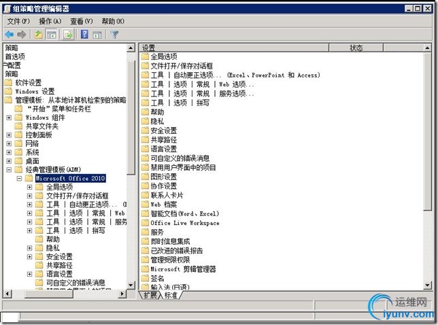Select 帮助 item in the left tree

[53, 239]
